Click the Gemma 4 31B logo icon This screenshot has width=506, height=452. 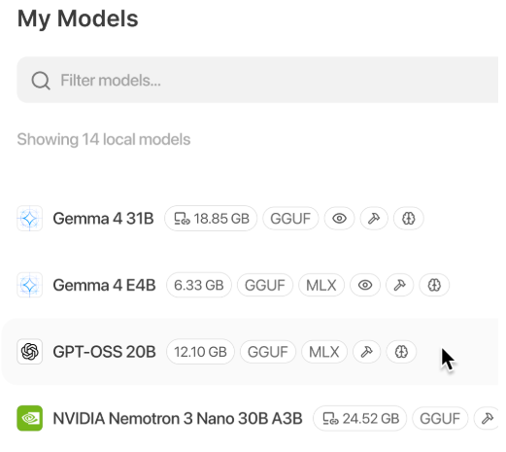coord(29,219)
